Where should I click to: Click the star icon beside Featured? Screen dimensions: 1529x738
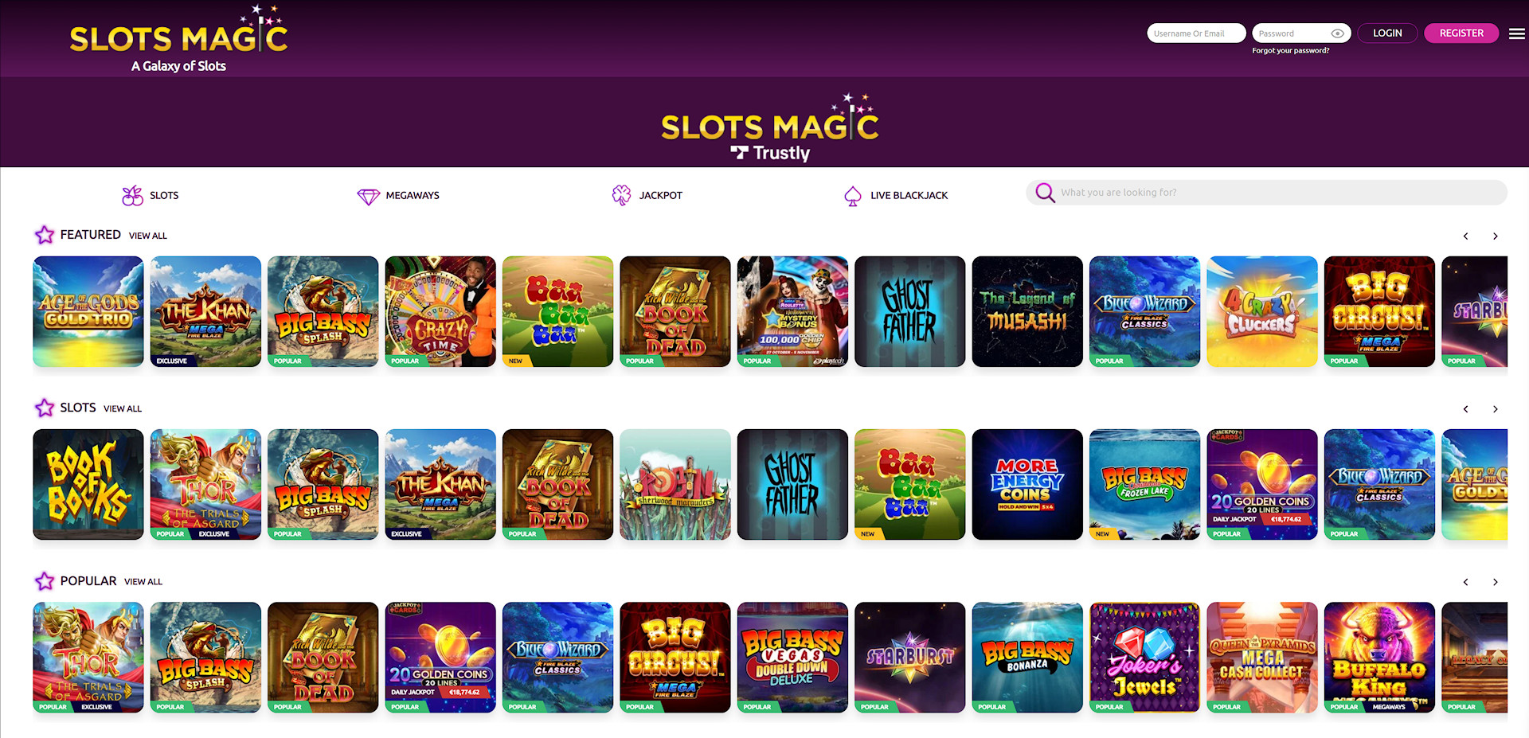click(x=45, y=235)
